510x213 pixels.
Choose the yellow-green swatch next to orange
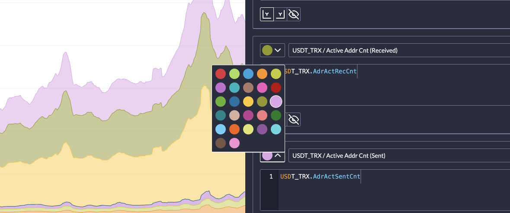pyautogui.click(x=276, y=74)
